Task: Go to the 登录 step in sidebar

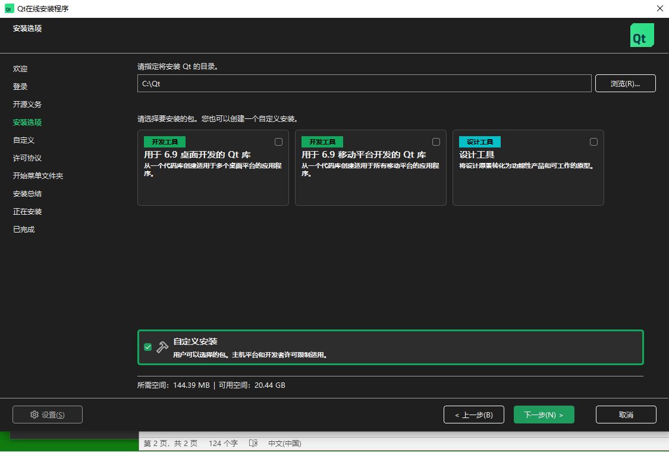Action: (x=20, y=87)
